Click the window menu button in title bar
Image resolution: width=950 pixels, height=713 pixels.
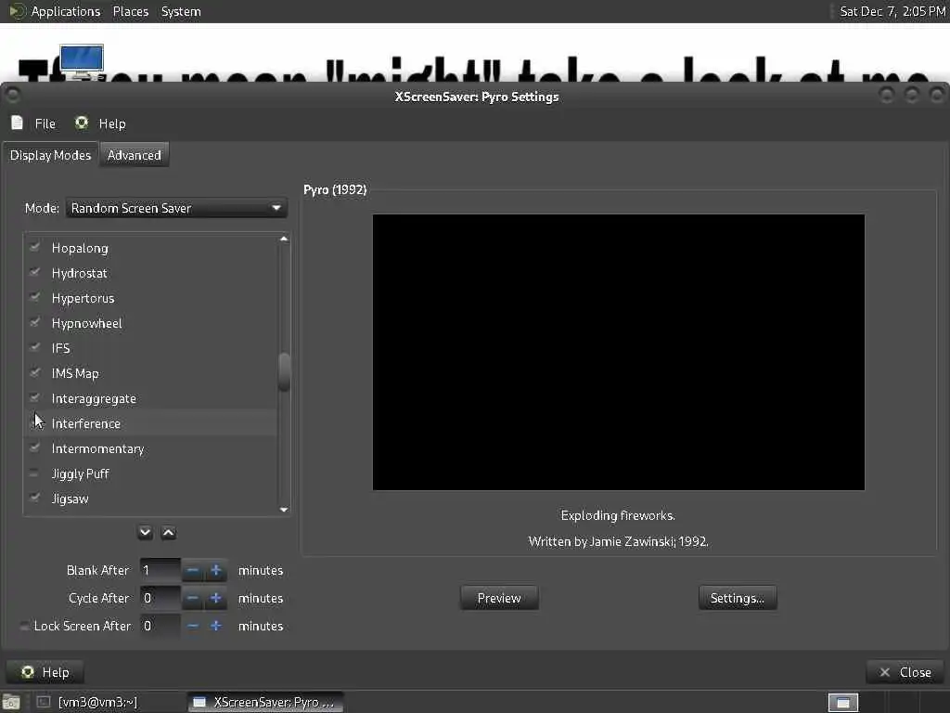point(12,96)
